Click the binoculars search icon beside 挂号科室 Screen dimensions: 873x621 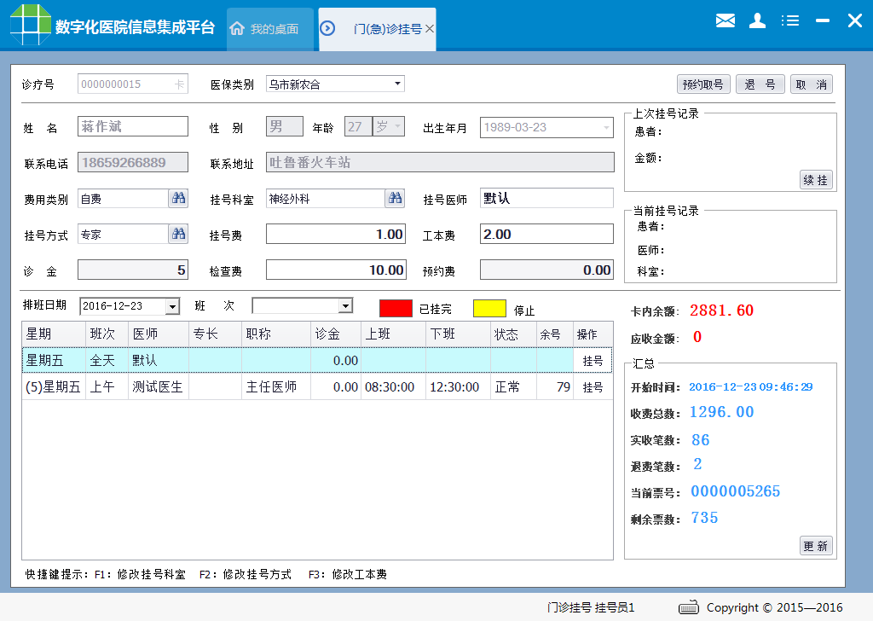click(x=393, y=198)
